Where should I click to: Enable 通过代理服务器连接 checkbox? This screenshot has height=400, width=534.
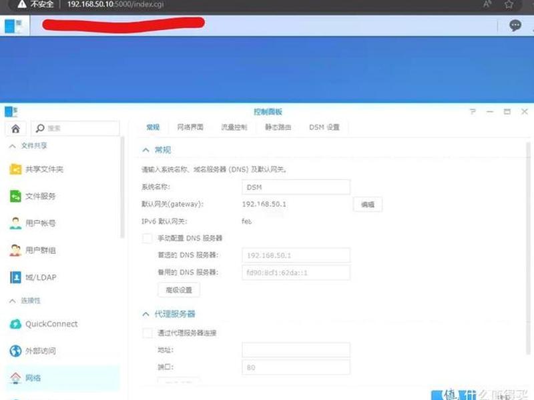(147, 333)
